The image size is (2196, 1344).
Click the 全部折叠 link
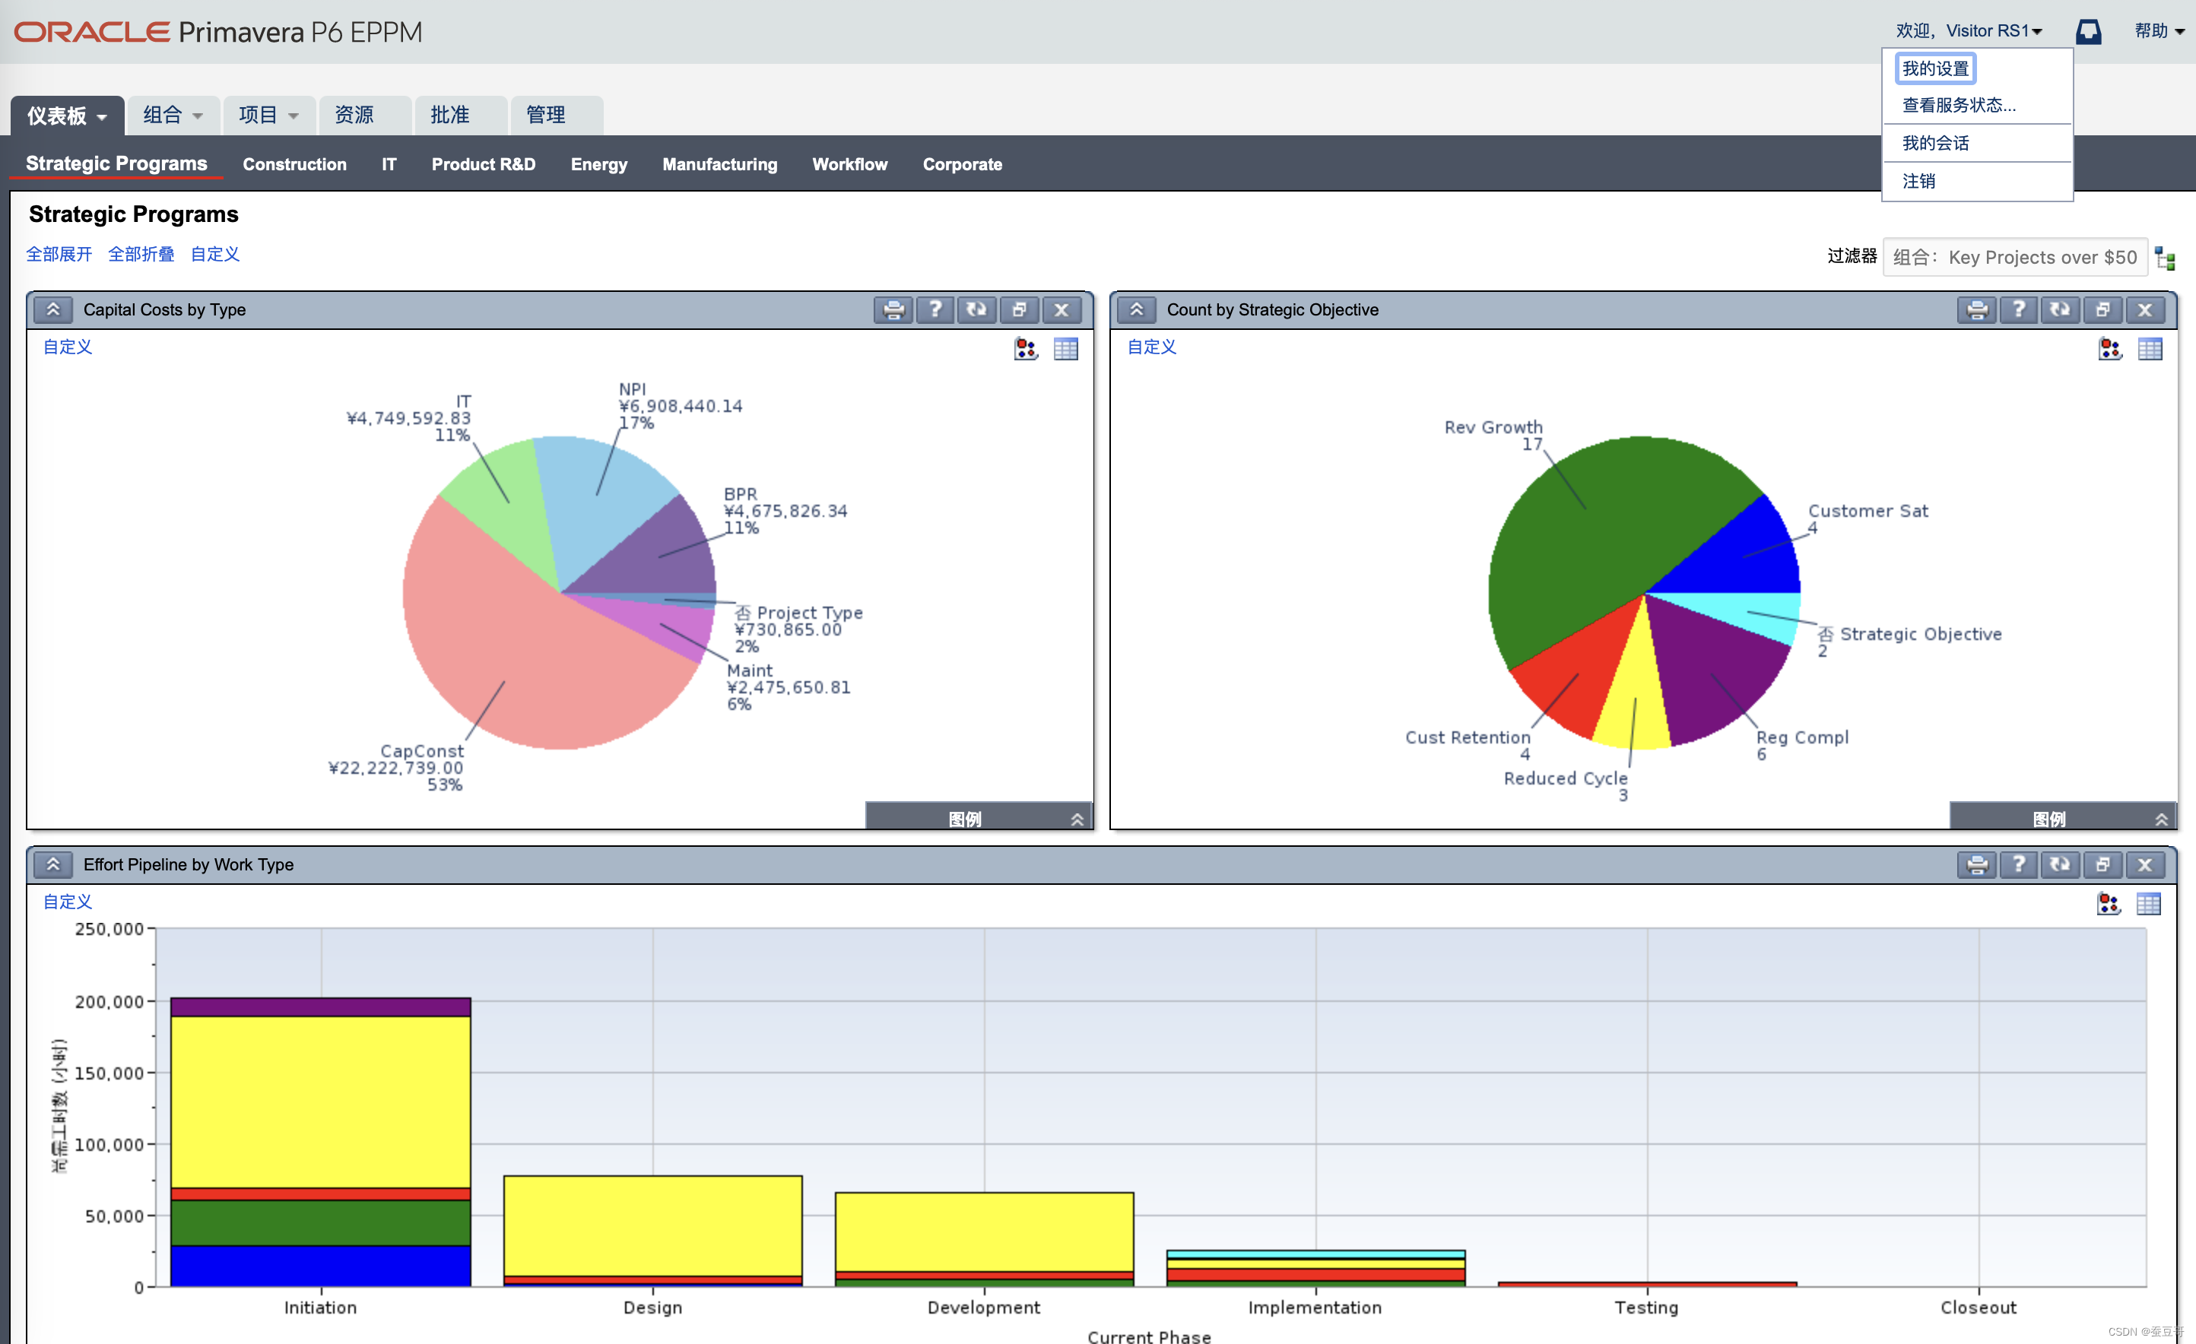tap(141, 254)
